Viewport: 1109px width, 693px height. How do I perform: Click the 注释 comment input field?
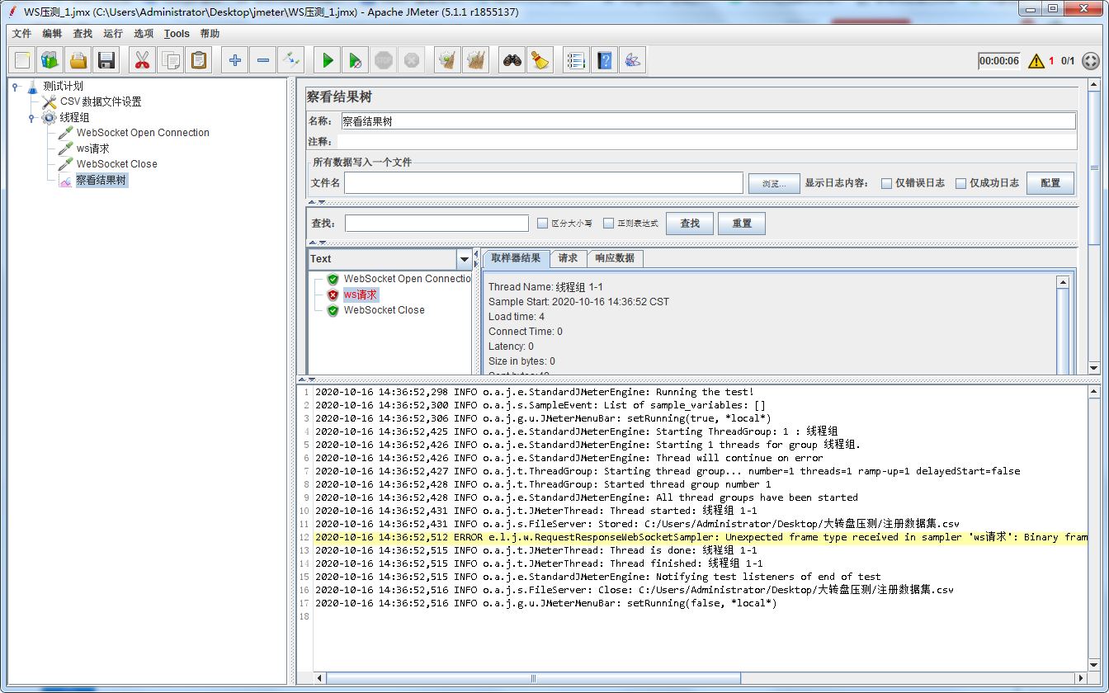click(x=708, y=142)
